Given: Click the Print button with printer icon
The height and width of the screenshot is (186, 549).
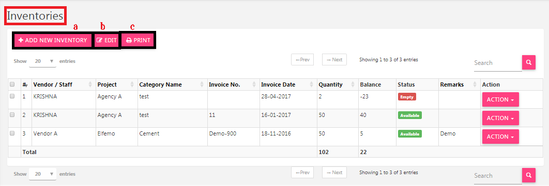Looking at the screenshot, I should 138,41.
